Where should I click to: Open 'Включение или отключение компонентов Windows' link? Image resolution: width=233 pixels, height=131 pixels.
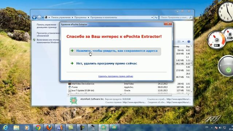[48, 41]
